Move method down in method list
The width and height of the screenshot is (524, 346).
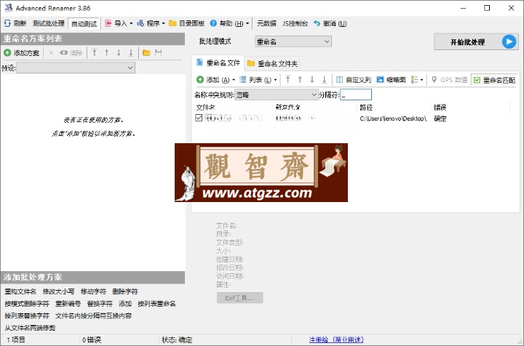click(x=119, y=53)
